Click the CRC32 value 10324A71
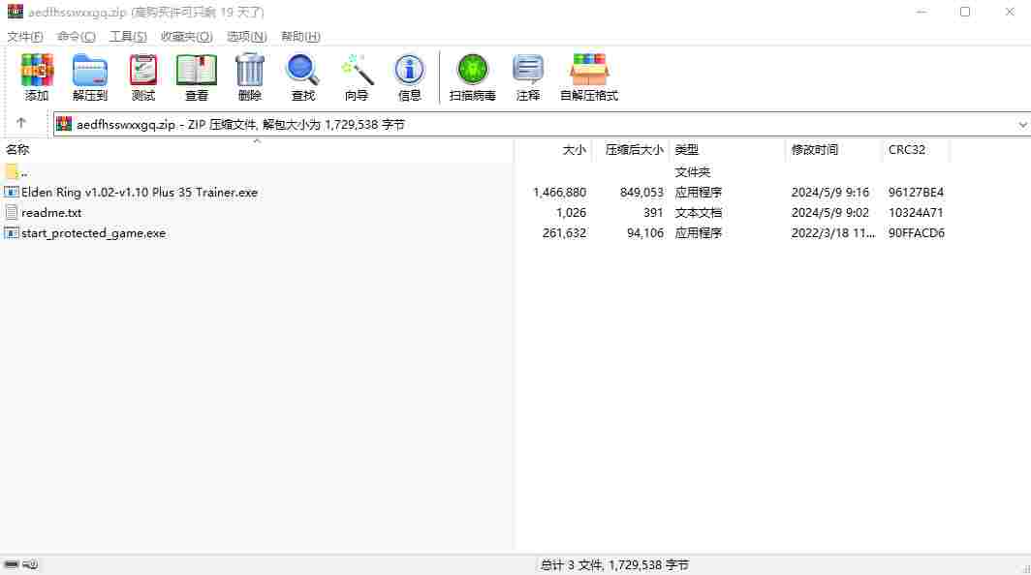Viewport: 1031px width, 575px height. coord(916,213)
